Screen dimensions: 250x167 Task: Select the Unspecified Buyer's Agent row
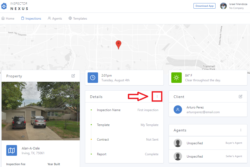coord(208,143)
